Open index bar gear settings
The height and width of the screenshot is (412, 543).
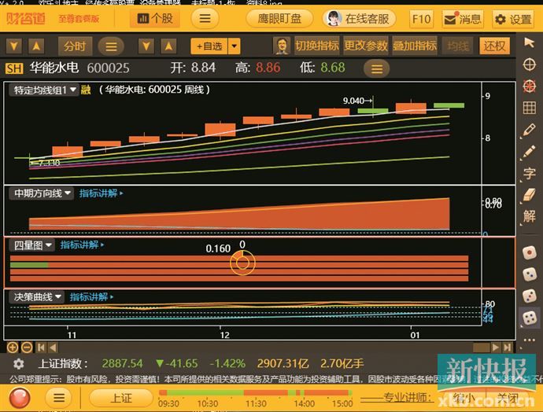click(x=18, y=364)
